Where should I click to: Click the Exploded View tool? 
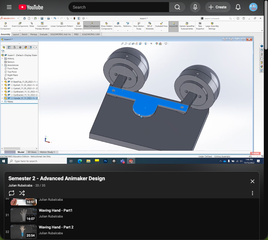click(161, 25)
